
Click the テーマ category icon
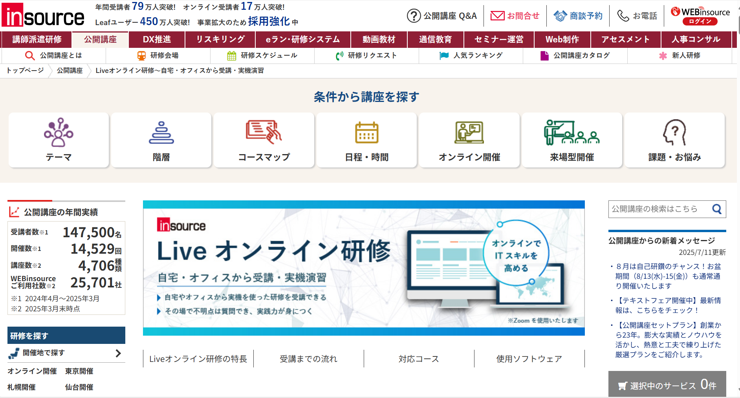(x=59, y=133)
